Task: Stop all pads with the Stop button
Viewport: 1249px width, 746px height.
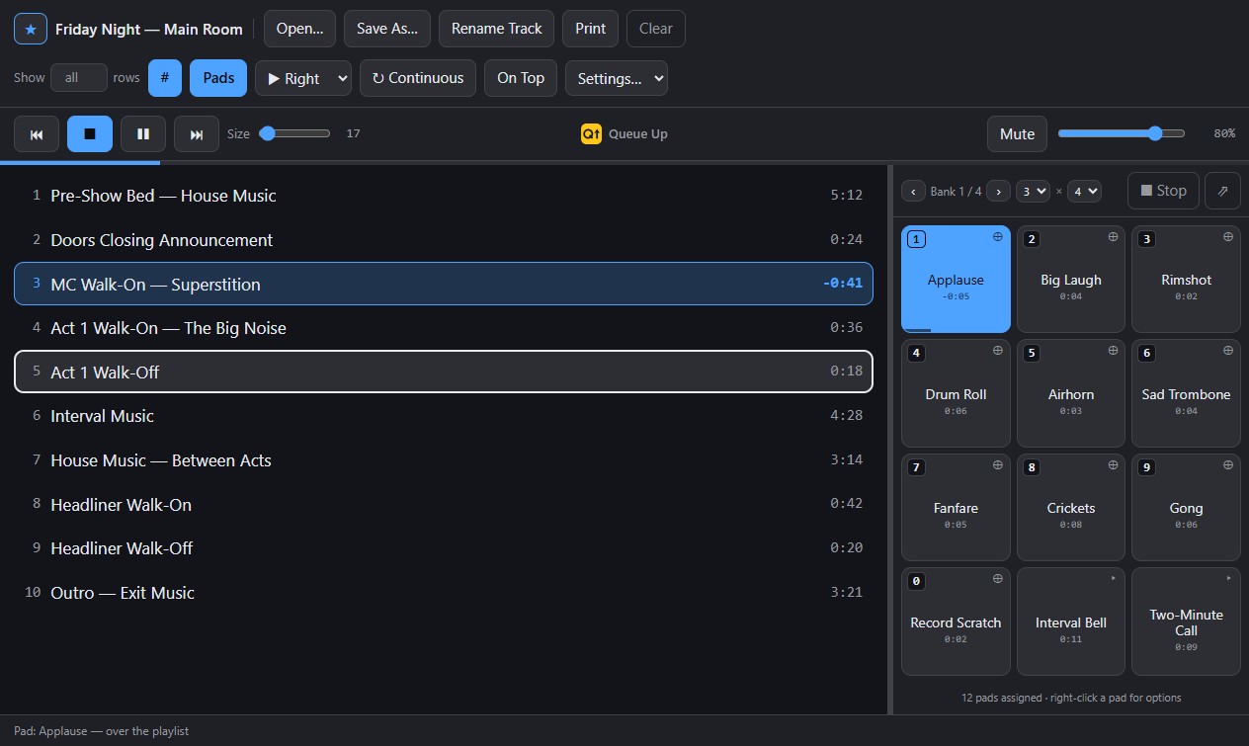Action: point(1163,191)
